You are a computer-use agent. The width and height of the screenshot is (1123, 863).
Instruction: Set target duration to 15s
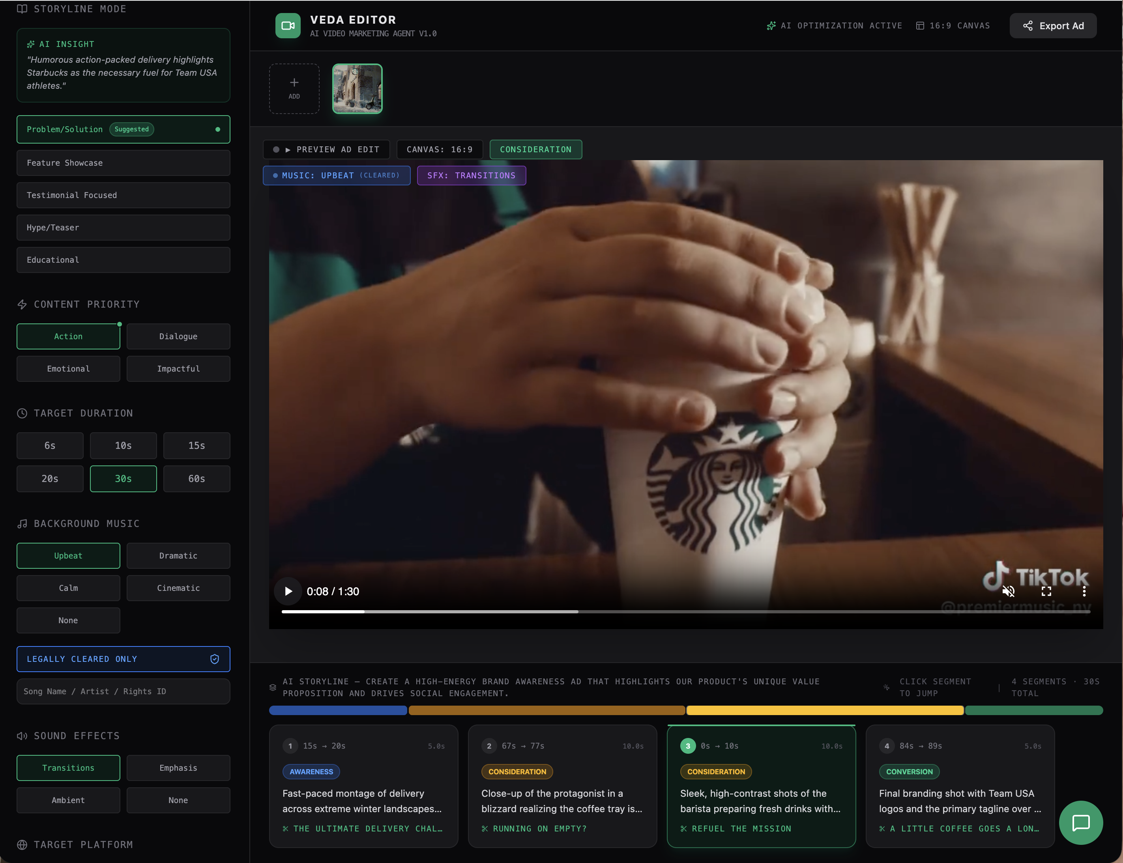(x=197, y=445)
